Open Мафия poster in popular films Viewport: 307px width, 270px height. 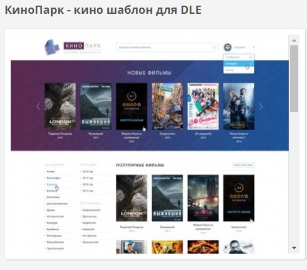(203, 198)
